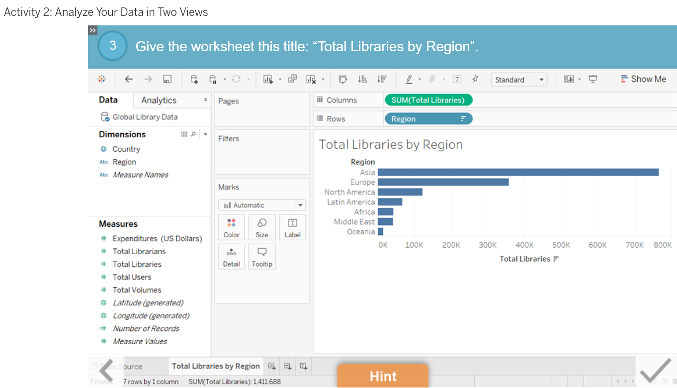Click the Tooltip marks card button
Screen dimensions: 677x388
(262, 257)
